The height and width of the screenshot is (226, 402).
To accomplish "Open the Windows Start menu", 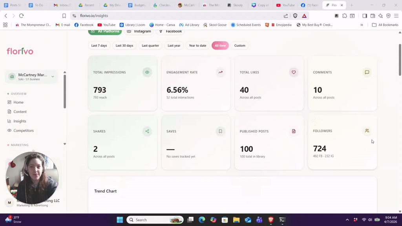I will 120,220.
